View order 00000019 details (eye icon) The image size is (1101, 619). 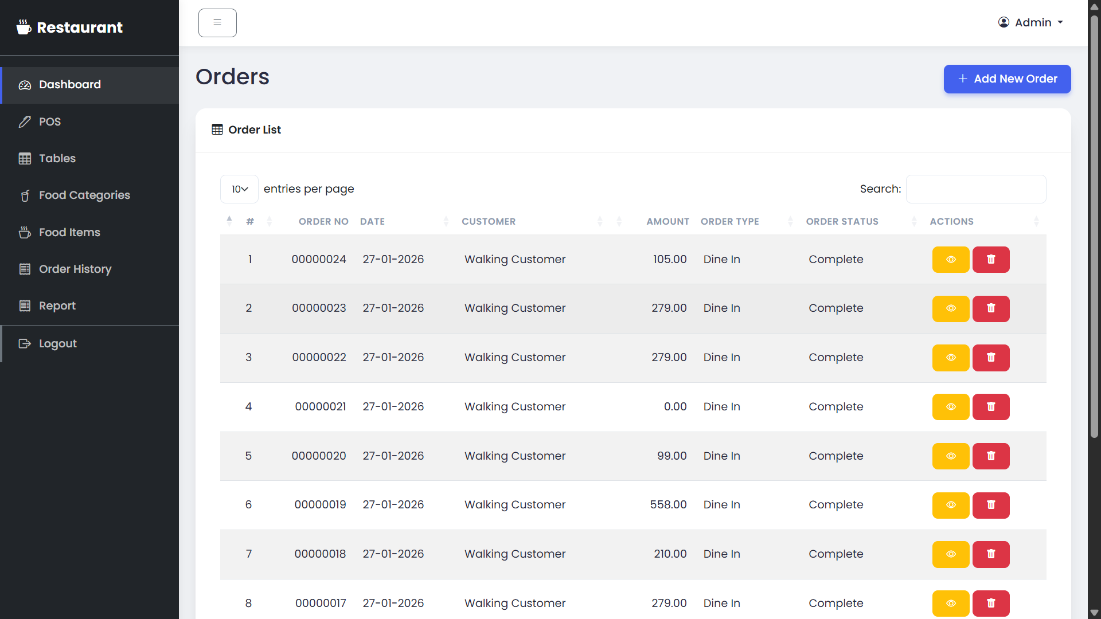[951, 505]
